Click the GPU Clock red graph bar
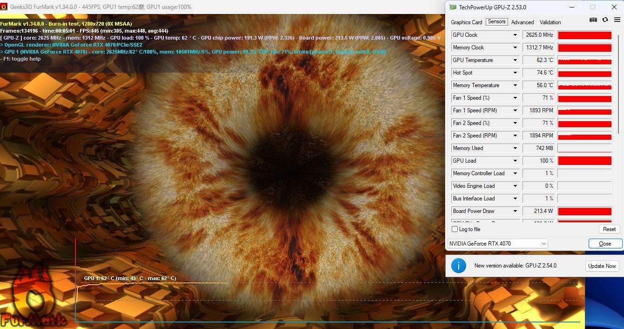 (584, 35)
